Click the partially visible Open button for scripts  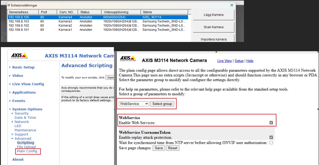click(110, 77)
